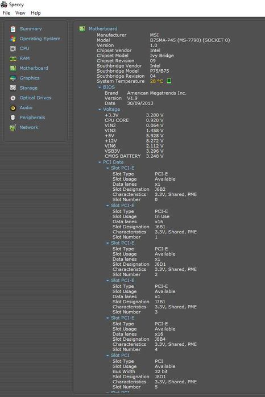Click the Manufacturer value MSI
Viewport: 265px width, 397px height.
click(x=154, y=35)
